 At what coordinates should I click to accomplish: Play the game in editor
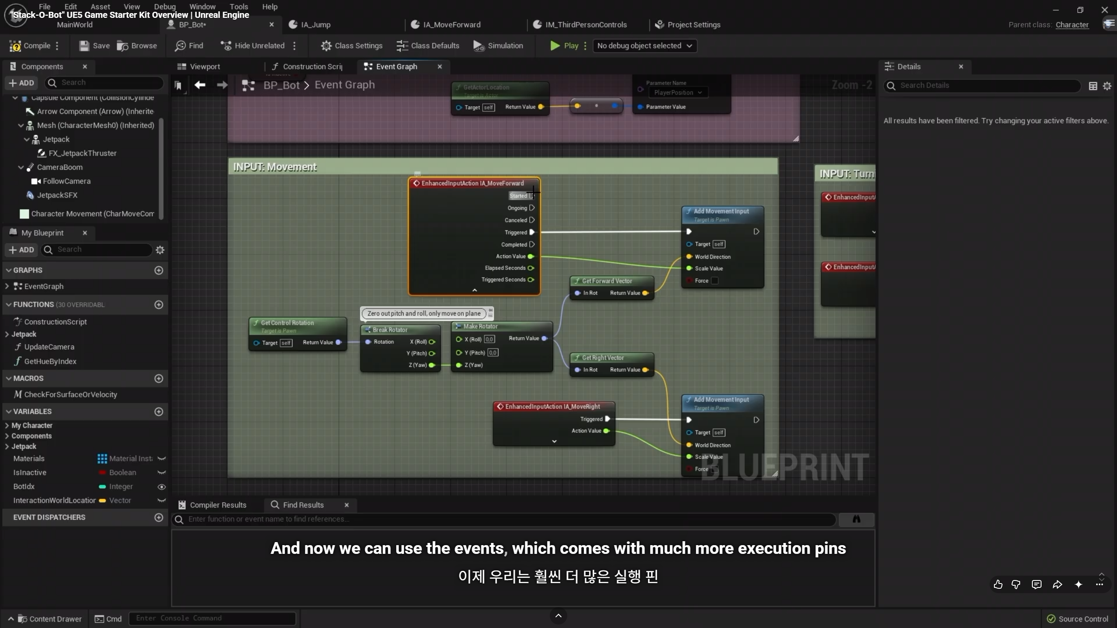tap(564, 46)
